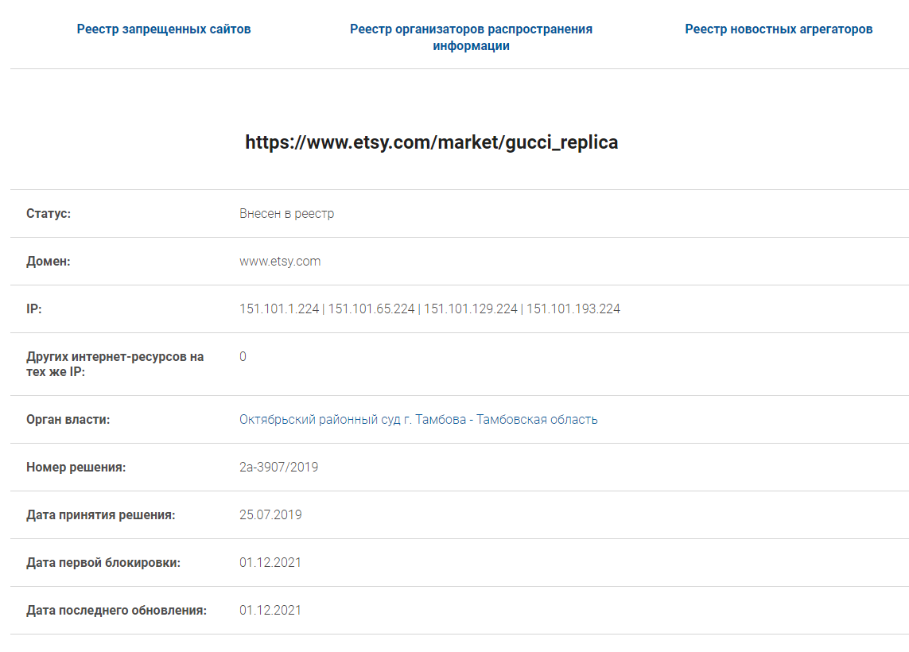
Task: Click the Домен: label
Action: click(x=49, y=262)
